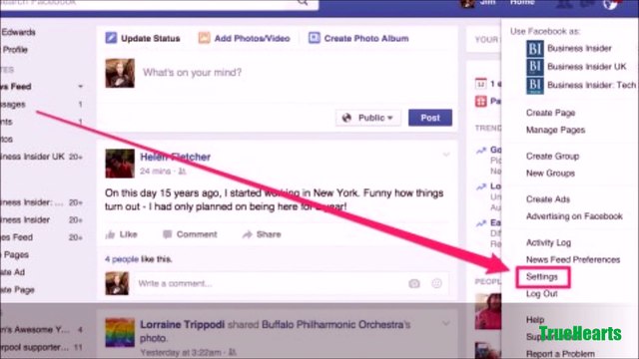
Task: Switch to Business Insider UK page identity
Action: click(587, 67)
